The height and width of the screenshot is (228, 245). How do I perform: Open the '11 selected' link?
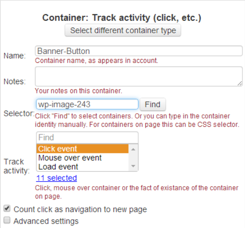click(x=56, y=178)
